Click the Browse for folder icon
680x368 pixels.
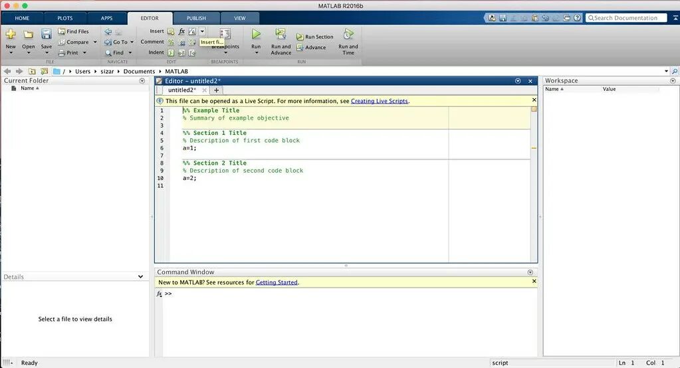[45, 71]
